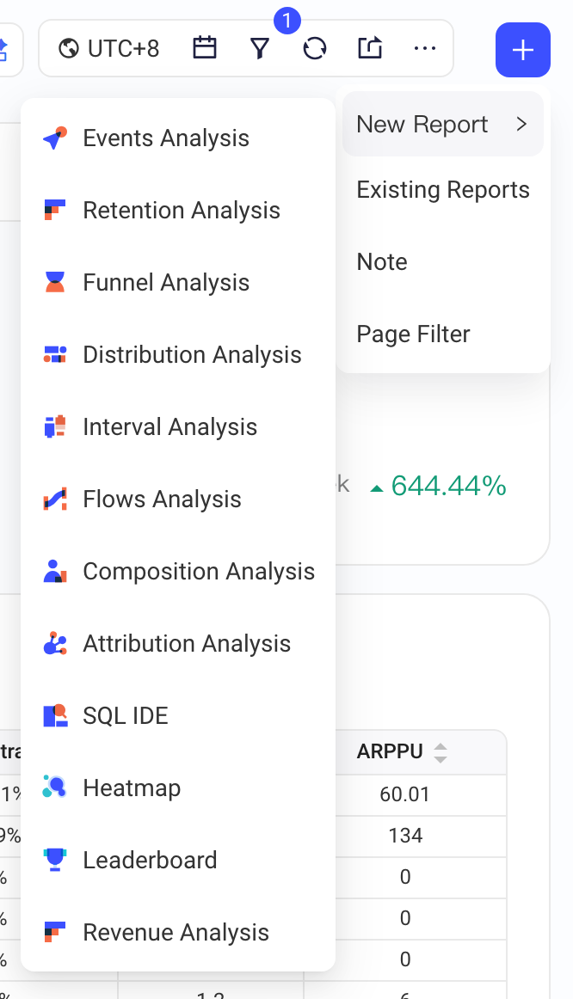Select Existing Reports menu item
Image resolution: width=573 pixels, height=999 pixels.
[x=443, y=189]
